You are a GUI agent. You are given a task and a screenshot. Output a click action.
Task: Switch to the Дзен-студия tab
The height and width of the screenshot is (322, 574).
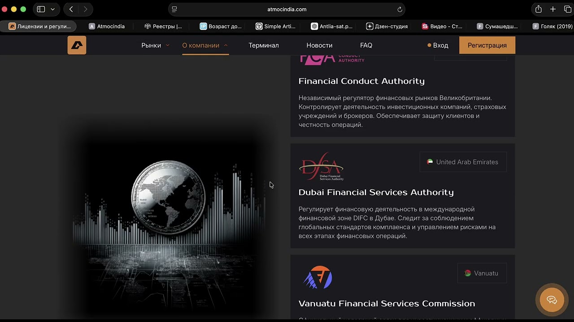(387, 26)
